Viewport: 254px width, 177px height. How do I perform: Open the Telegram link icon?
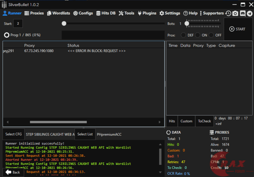250,13
